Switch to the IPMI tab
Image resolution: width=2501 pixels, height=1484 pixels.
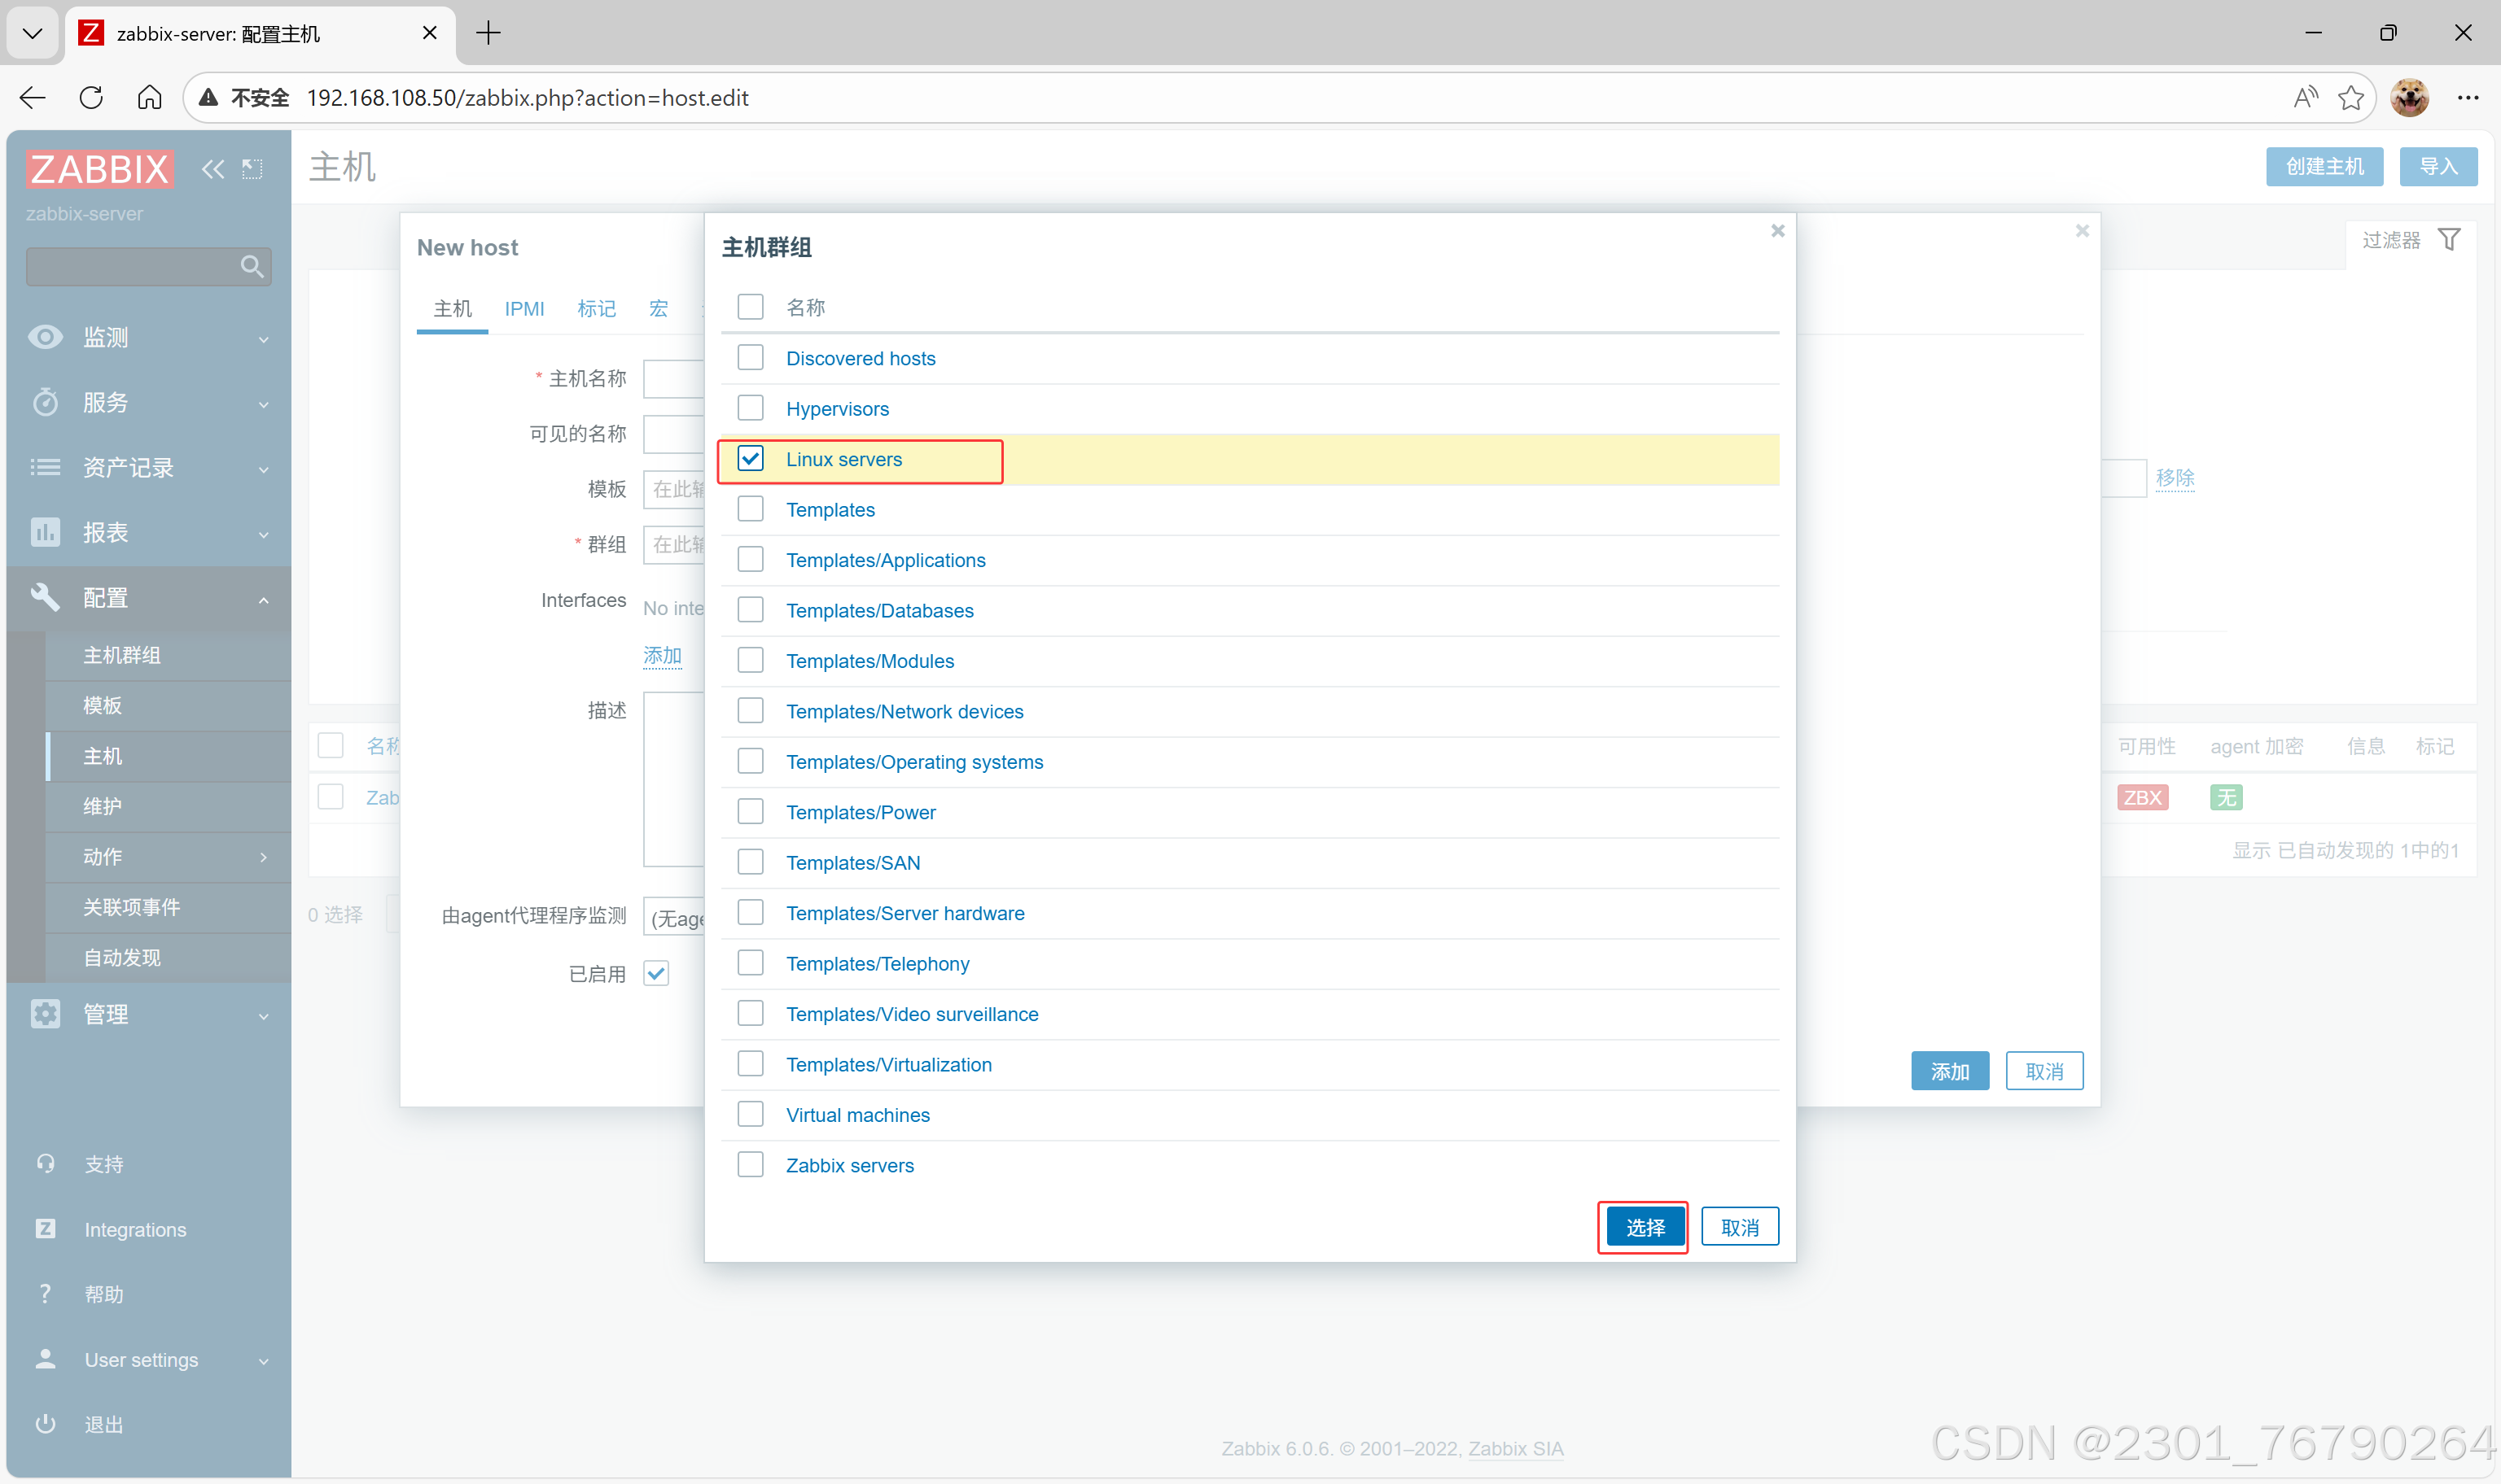[524, 308]
